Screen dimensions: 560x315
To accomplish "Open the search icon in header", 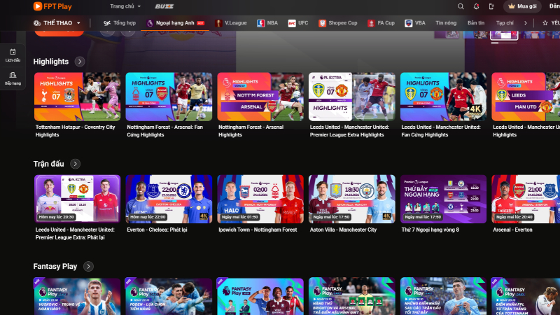I will click(x=461, y=6).
